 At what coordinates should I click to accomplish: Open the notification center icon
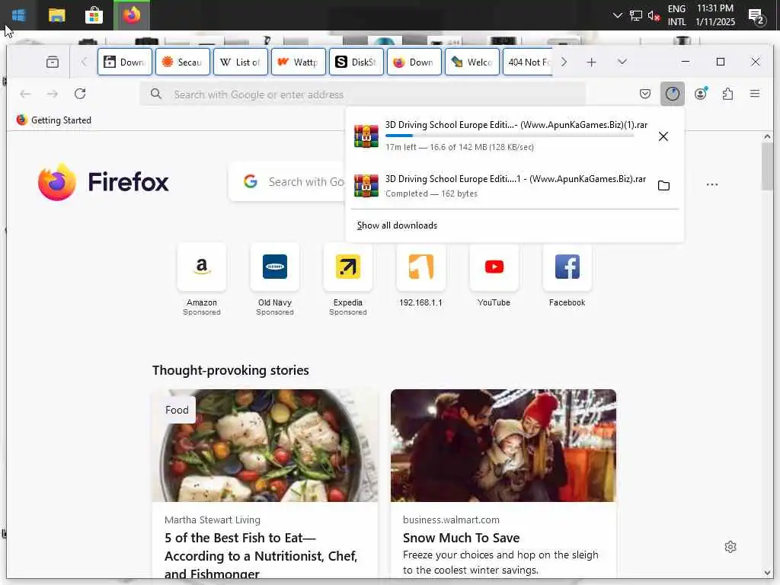[x=756, y=16]
